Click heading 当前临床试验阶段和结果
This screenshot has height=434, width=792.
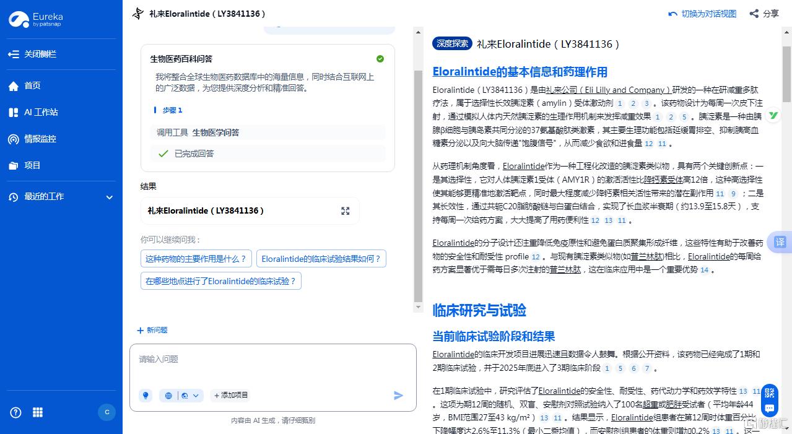(494, 337)
